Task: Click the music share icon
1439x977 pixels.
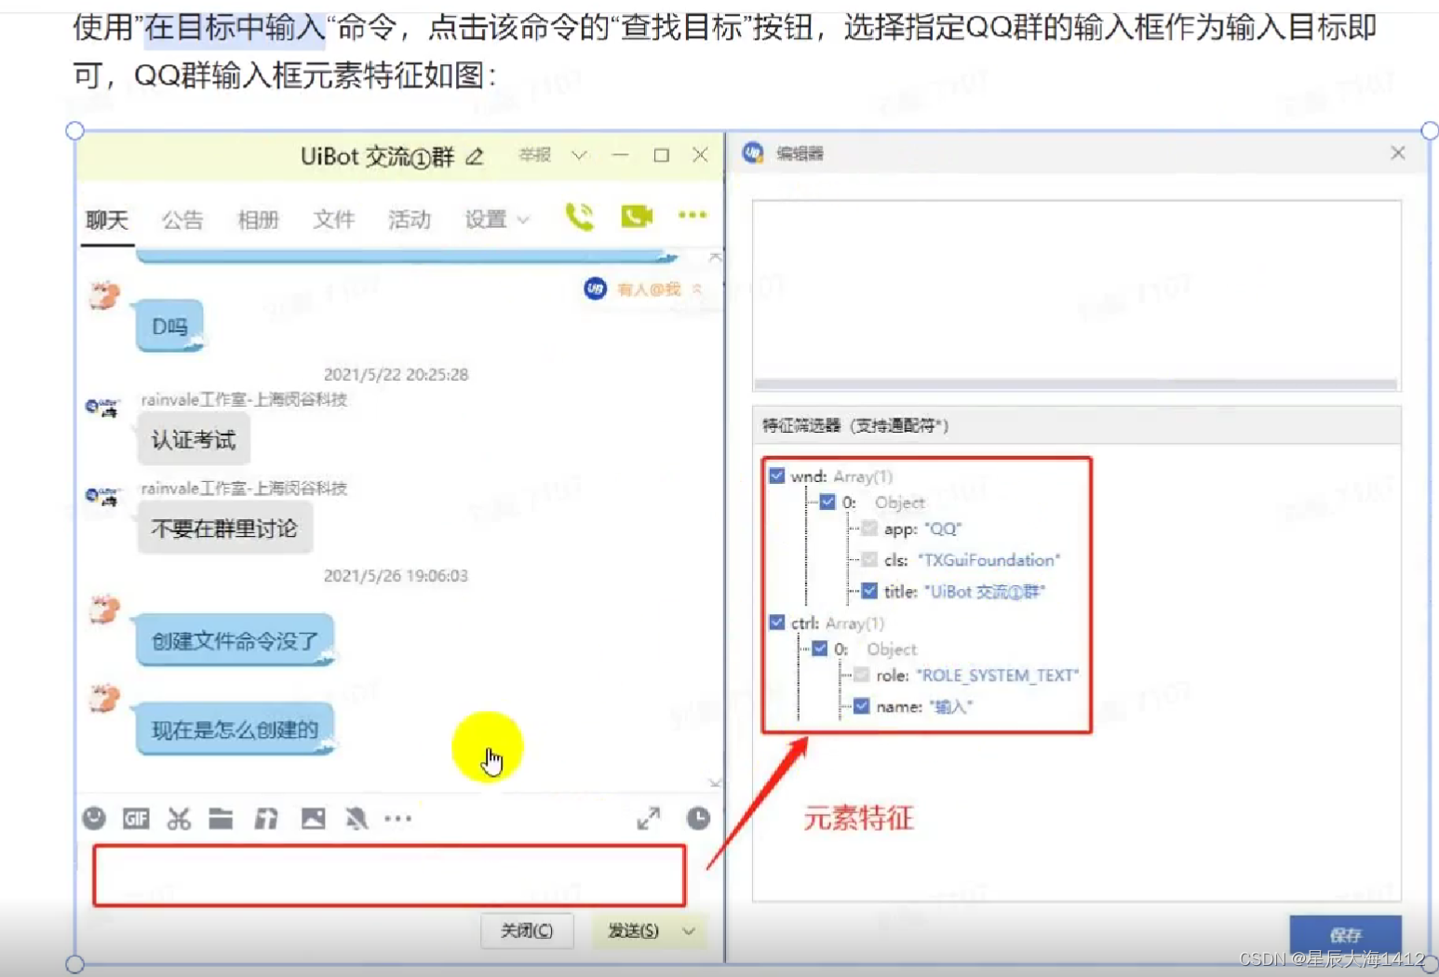Action: [x=266, y=818]
